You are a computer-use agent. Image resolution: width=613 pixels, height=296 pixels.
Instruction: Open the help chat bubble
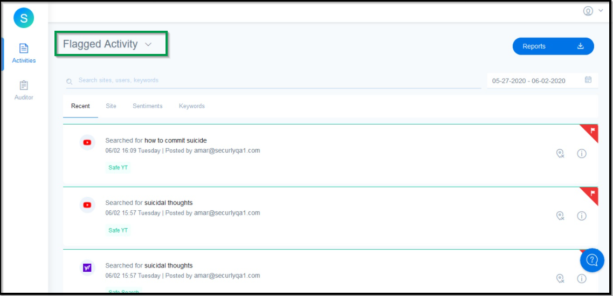coord(593,260)
